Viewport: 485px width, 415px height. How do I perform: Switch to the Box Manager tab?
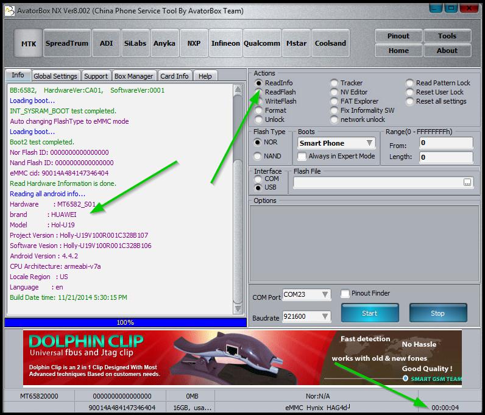(133, 76)
